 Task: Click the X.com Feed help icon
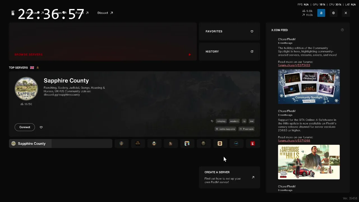(x=342, y=30)
